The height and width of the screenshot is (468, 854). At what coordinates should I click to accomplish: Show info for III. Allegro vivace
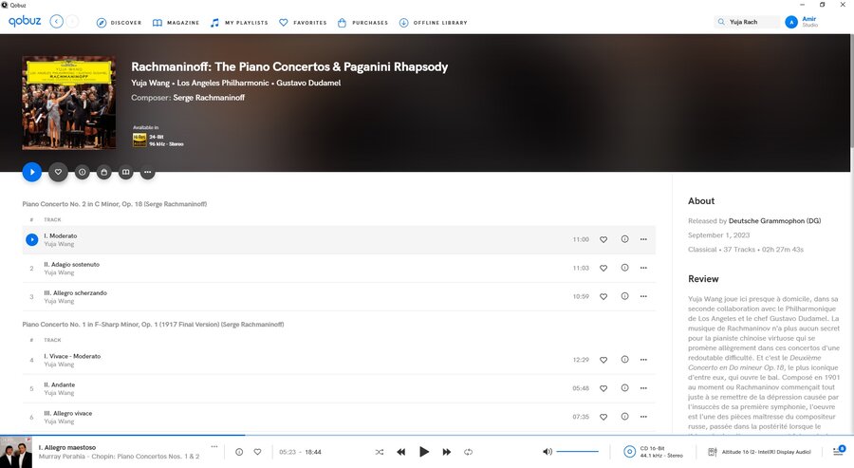coord(624,416)
